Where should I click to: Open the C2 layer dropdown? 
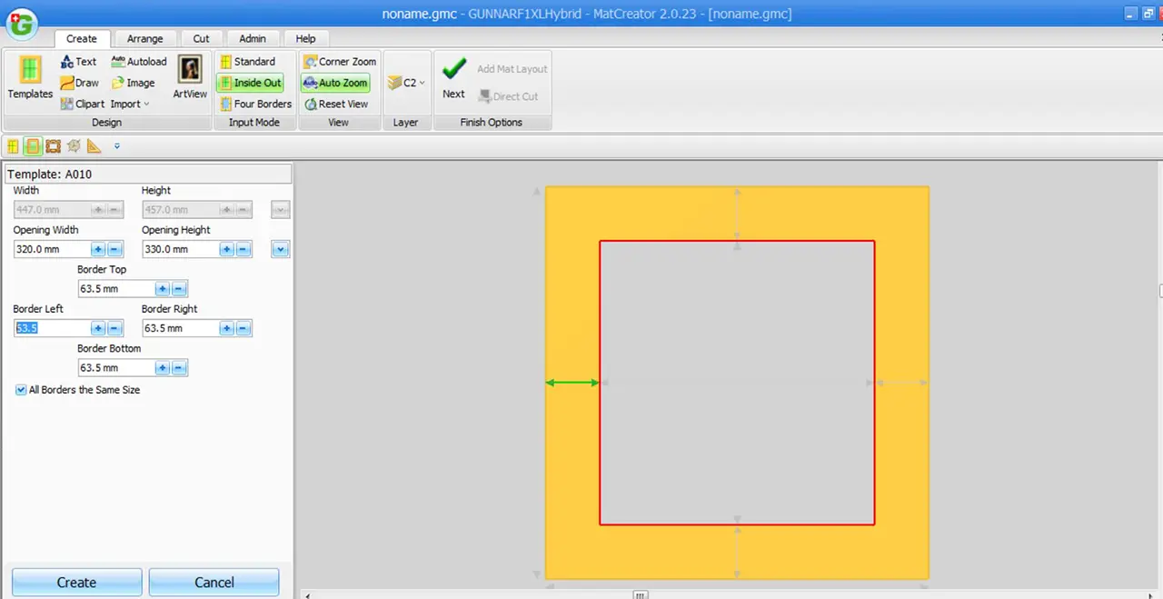click(407, 83)
